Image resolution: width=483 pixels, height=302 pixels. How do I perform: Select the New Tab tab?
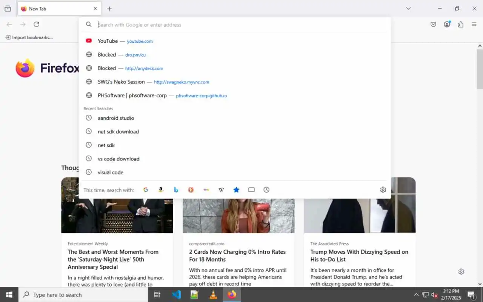[59, 9]
